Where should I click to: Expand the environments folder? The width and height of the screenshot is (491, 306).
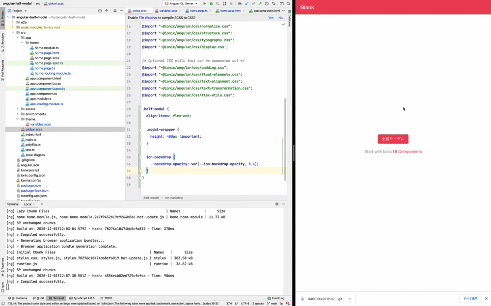pos(18,114)
